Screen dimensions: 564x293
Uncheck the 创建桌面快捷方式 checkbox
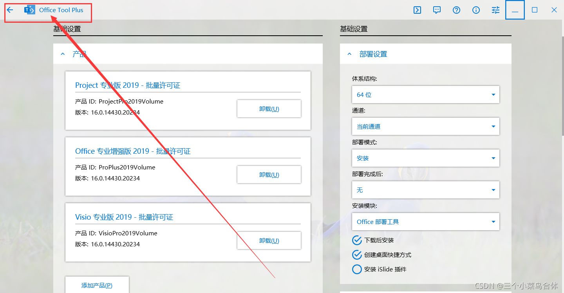tap(357, 255)
